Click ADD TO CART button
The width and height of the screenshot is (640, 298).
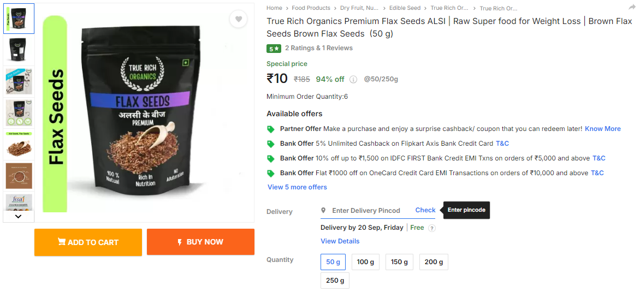[88, 242]
